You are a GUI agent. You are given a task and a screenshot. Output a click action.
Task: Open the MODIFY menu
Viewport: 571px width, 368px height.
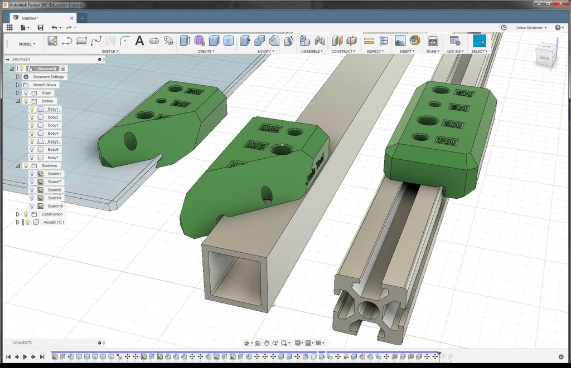265,52
